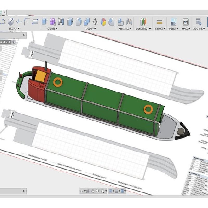
Task: Open the ASSEMBLE dropdown menu
Action: [125, 29]
